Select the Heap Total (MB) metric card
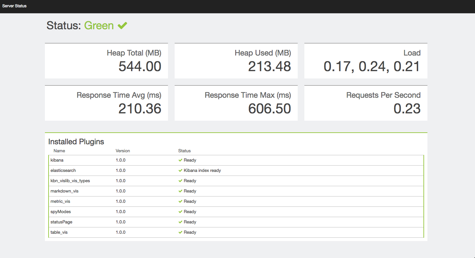This screenshot has width=475, height=258. pos(106,61)
